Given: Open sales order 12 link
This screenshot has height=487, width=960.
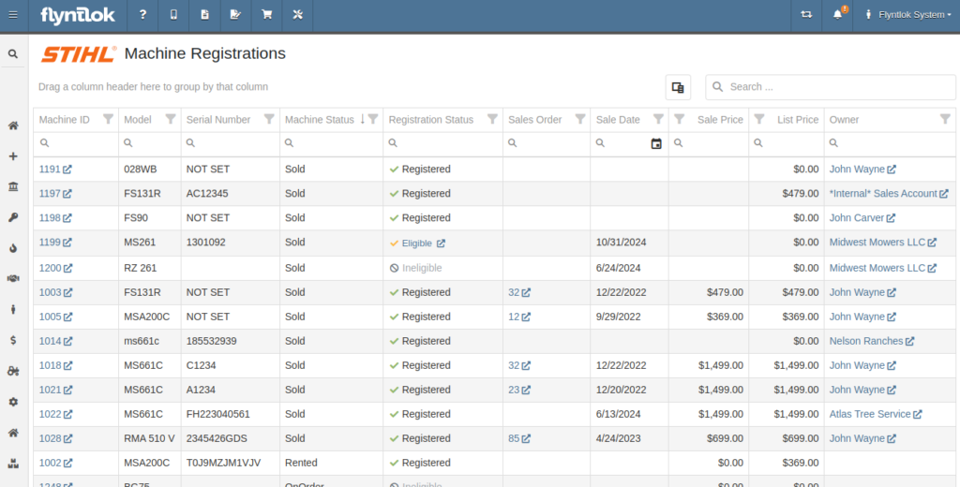Looking at the screenshot, I should click(519, 317).
